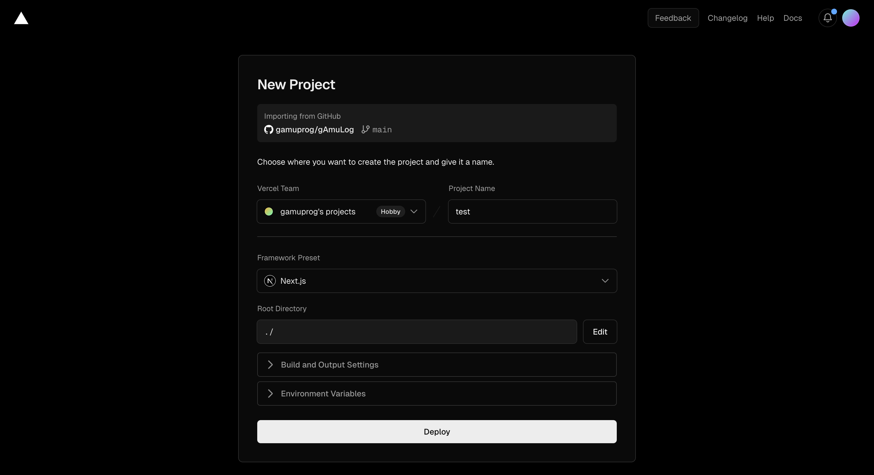Click the Next.js logo icon
This screenshot has height=475, width=874.
coord(270,281)
